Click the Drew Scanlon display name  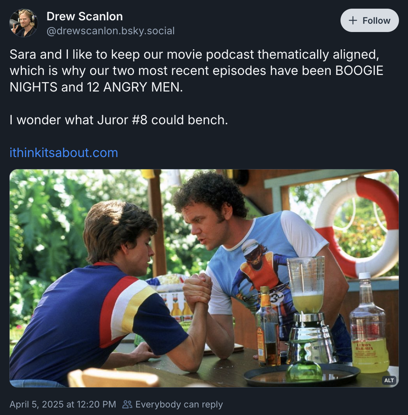click(85, 17)
